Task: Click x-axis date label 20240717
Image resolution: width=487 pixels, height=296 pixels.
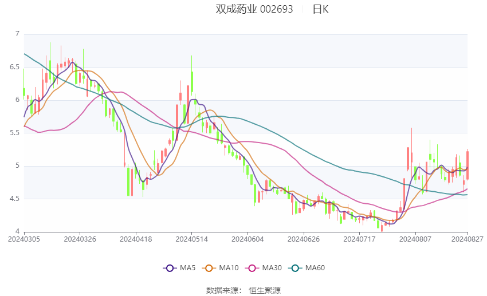Action: 359,239
